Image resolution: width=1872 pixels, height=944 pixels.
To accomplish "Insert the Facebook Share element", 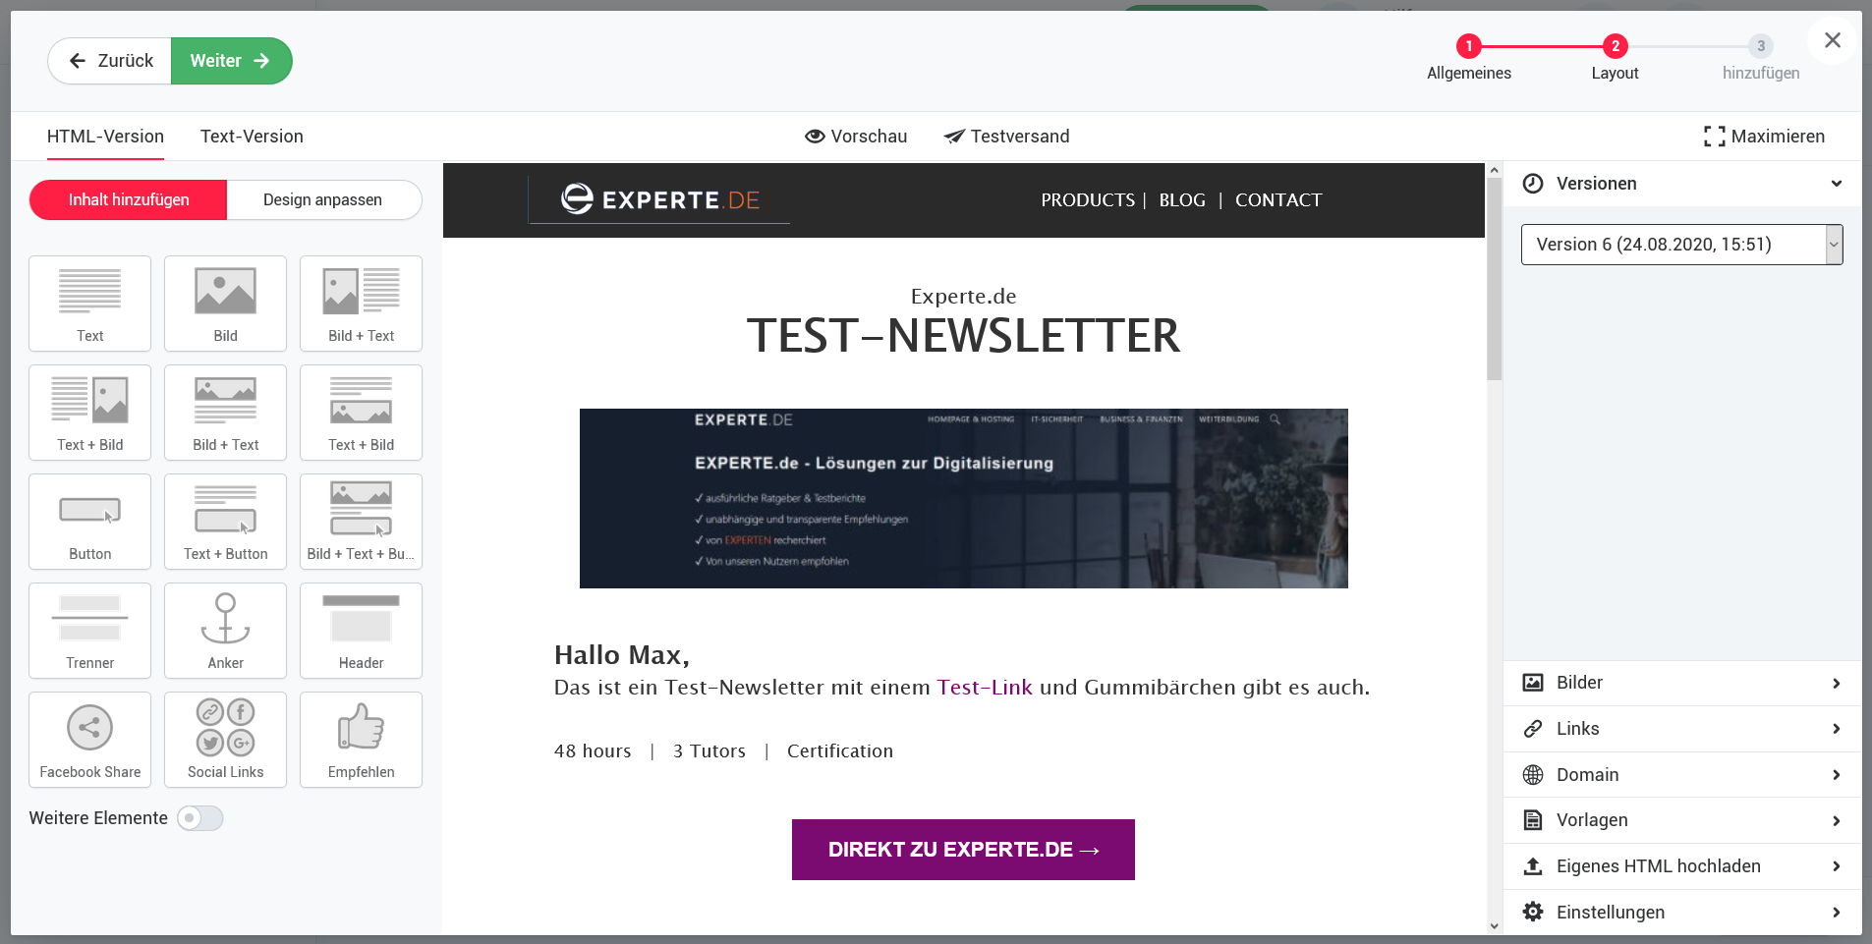I will tap(89, 740).
